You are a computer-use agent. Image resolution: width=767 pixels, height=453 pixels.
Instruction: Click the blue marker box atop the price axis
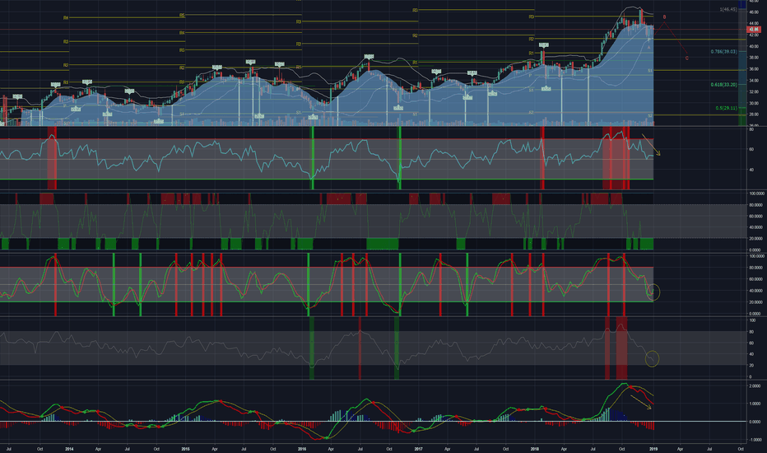pos(742,4)
